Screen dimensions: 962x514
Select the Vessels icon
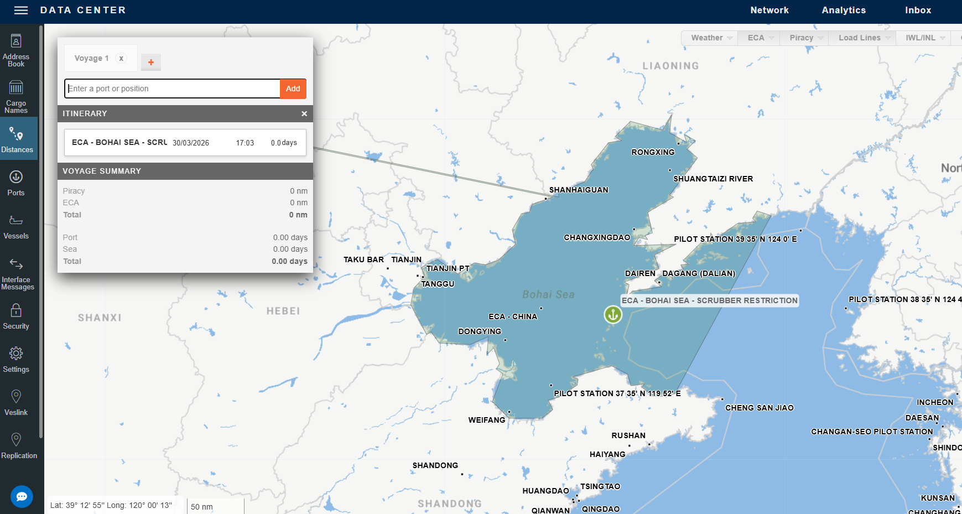tap(16, 226)
